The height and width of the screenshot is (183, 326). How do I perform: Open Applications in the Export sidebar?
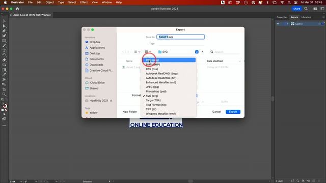tap(95, 48)
